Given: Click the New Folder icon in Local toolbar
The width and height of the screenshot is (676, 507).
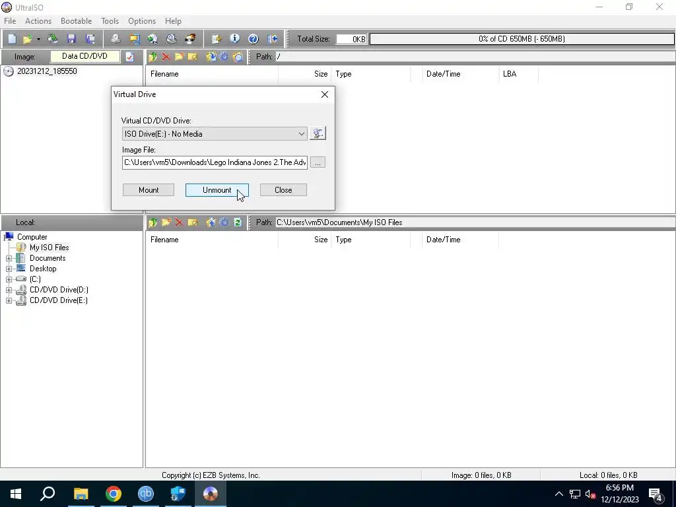Looking at the screenshot, I should 166,222.
